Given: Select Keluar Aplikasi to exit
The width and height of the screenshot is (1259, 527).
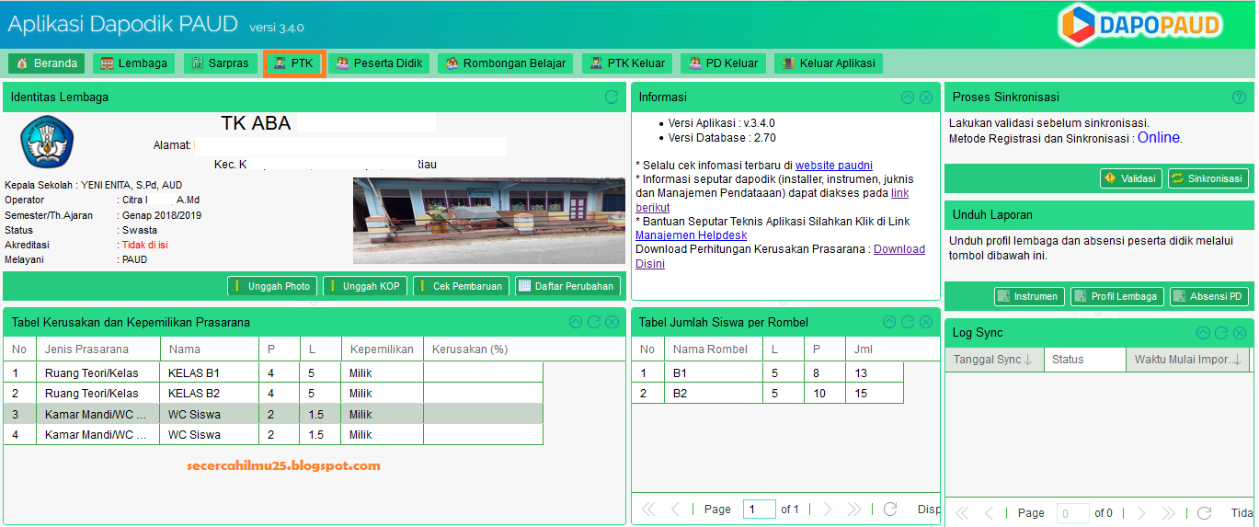Looking at the screenshot, I should point(829,63).
